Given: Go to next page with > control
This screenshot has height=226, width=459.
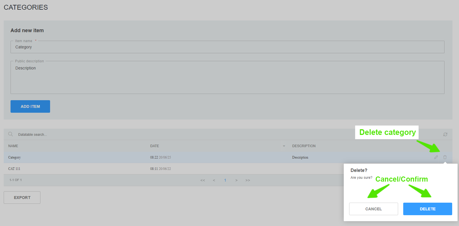Looking at the screenshot, I should [236, 180].
